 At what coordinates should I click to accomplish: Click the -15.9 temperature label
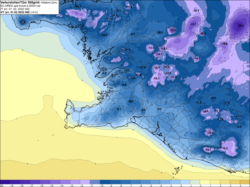point(173,30)
